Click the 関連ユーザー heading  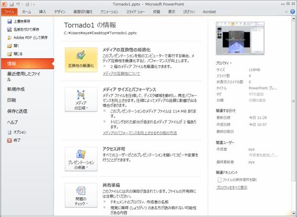pyautogui.click(x=225, y=143)
